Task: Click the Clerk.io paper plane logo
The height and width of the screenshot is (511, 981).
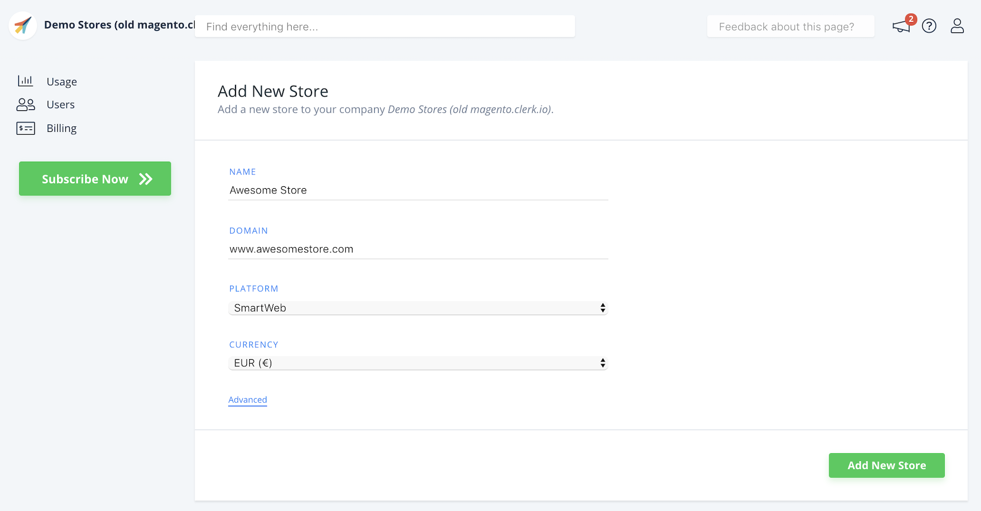Action: point(23,25)
